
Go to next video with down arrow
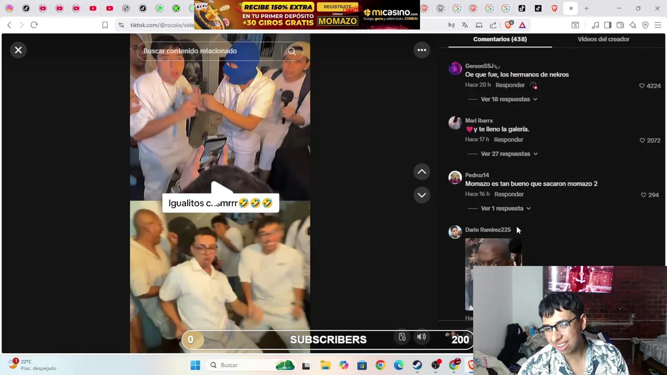[x=422, y=195]
